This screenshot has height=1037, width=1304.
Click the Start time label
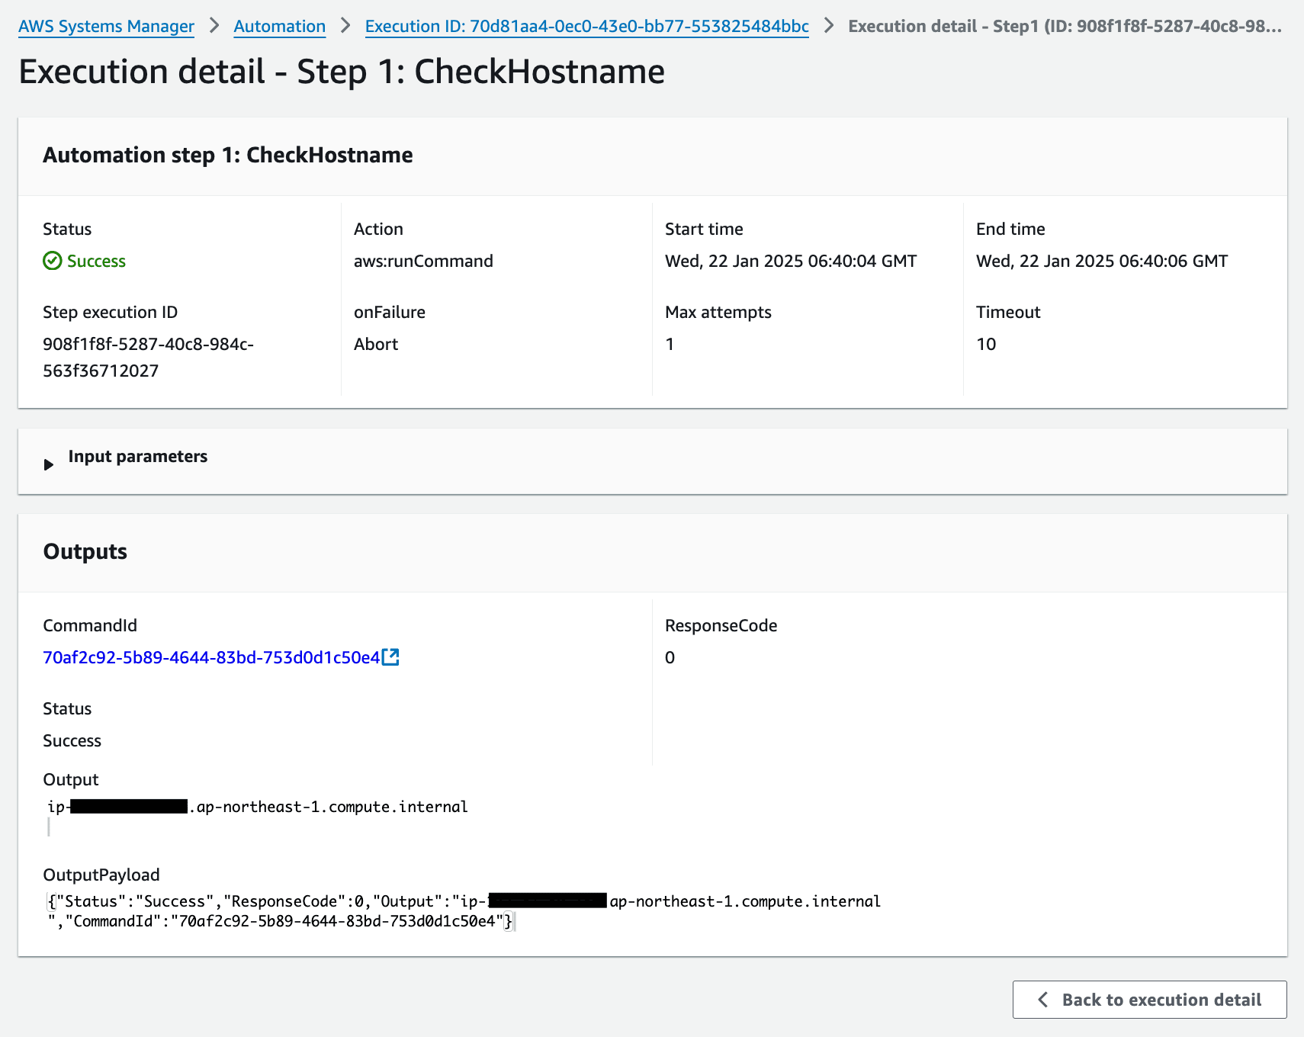point(704,229)
